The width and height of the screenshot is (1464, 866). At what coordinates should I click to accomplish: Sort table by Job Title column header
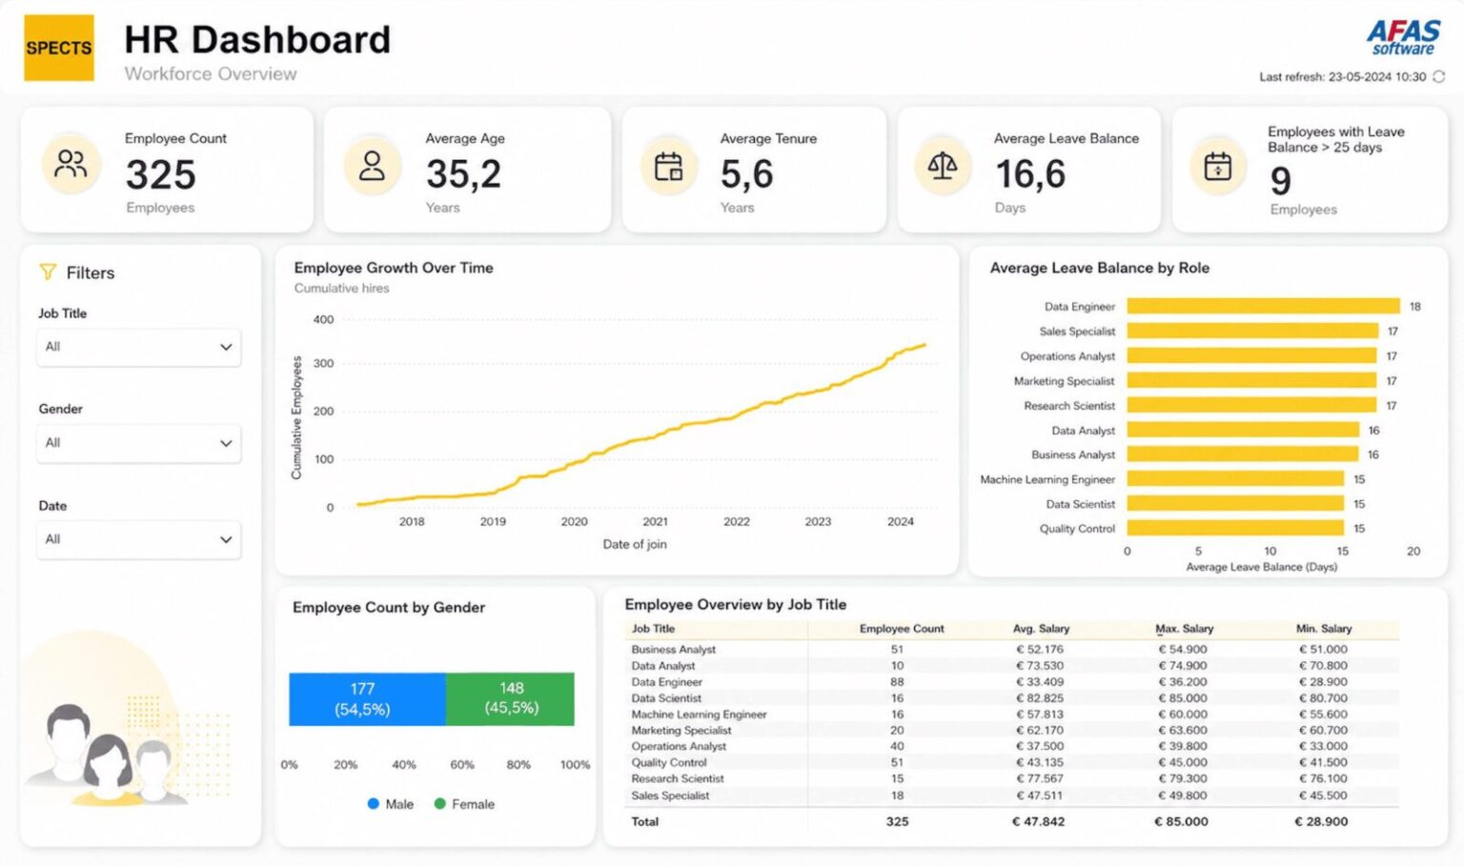coord(653,629)
